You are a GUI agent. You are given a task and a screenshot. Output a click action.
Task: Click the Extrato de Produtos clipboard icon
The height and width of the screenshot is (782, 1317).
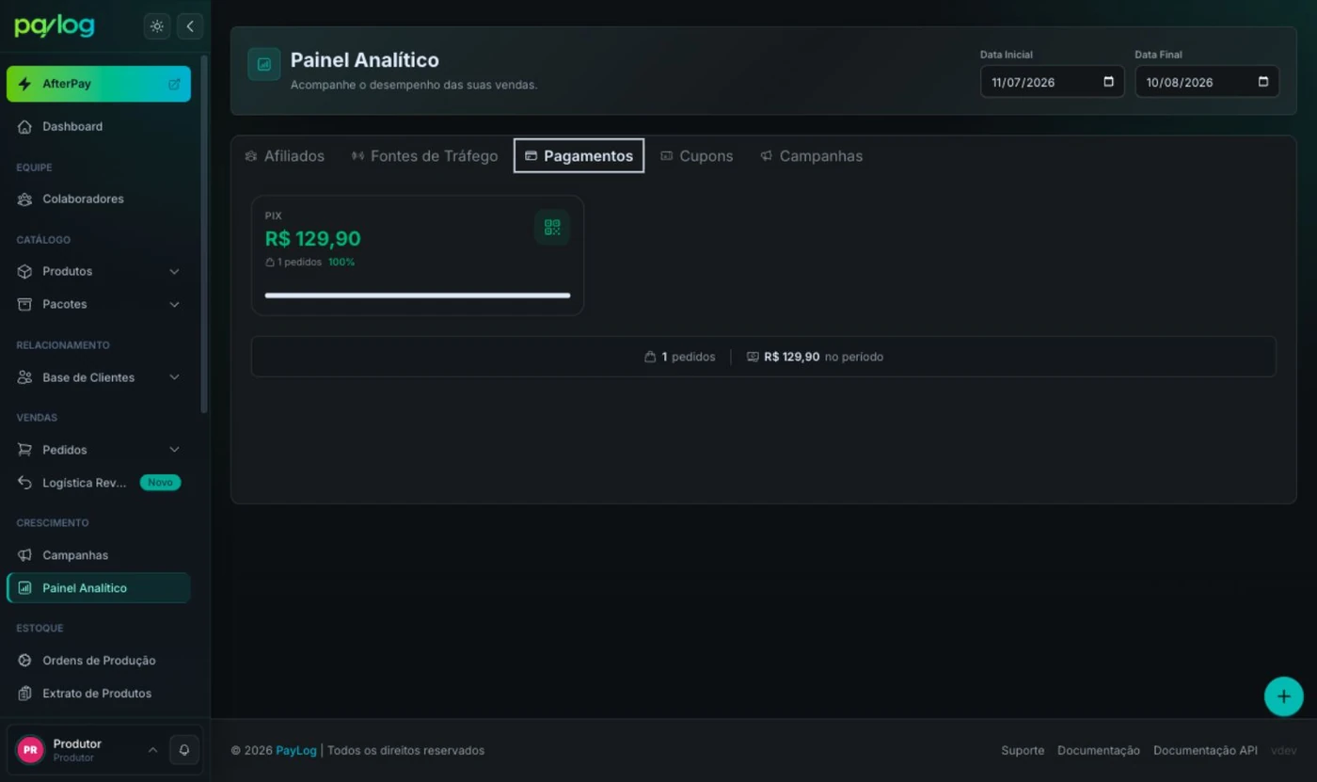[x=25, y=694]
